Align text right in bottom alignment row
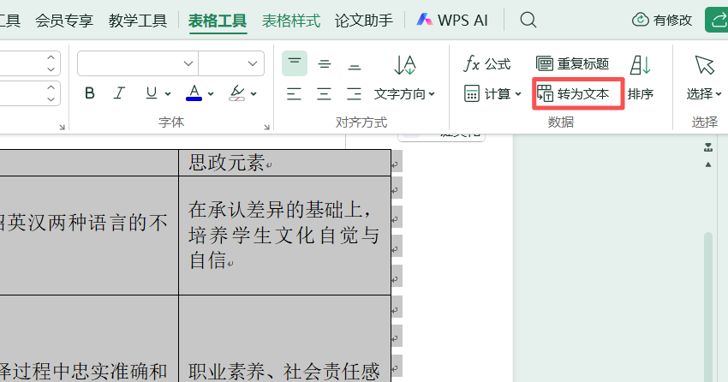Screen dimensions: 728x382 pos(354,93)
